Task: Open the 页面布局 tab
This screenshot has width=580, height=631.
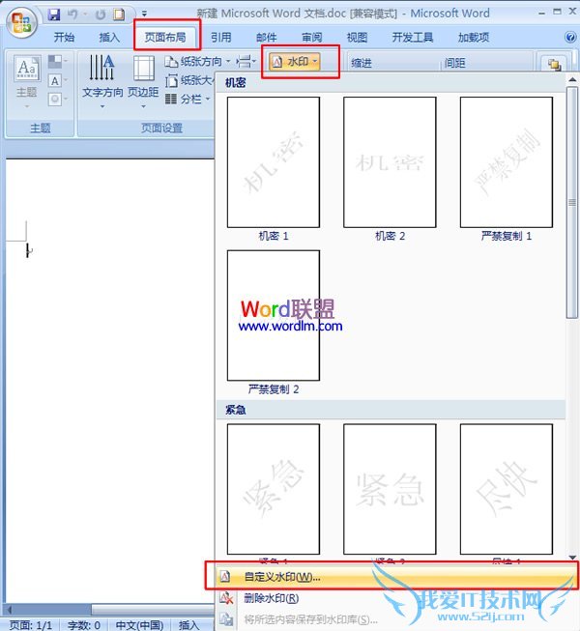Action: (x=165, y=38)
